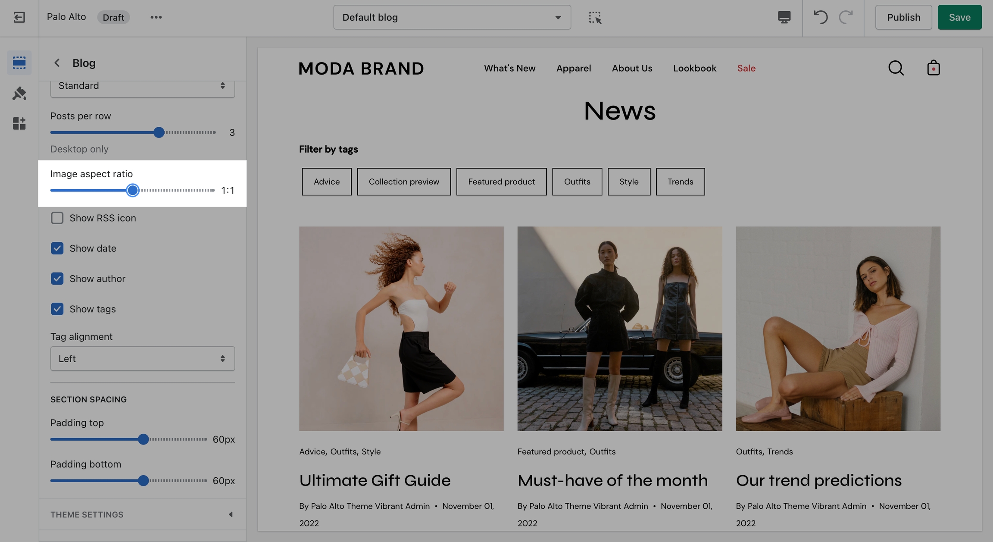Click the exit editor icon
The height and width of the screenshot is (542, 993).
(x=19, y=17)
